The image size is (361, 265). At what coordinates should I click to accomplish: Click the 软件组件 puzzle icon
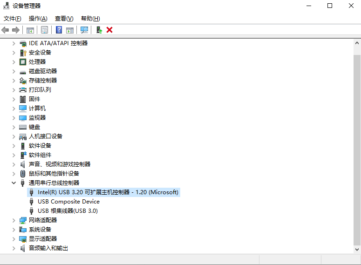coord(23,155)
